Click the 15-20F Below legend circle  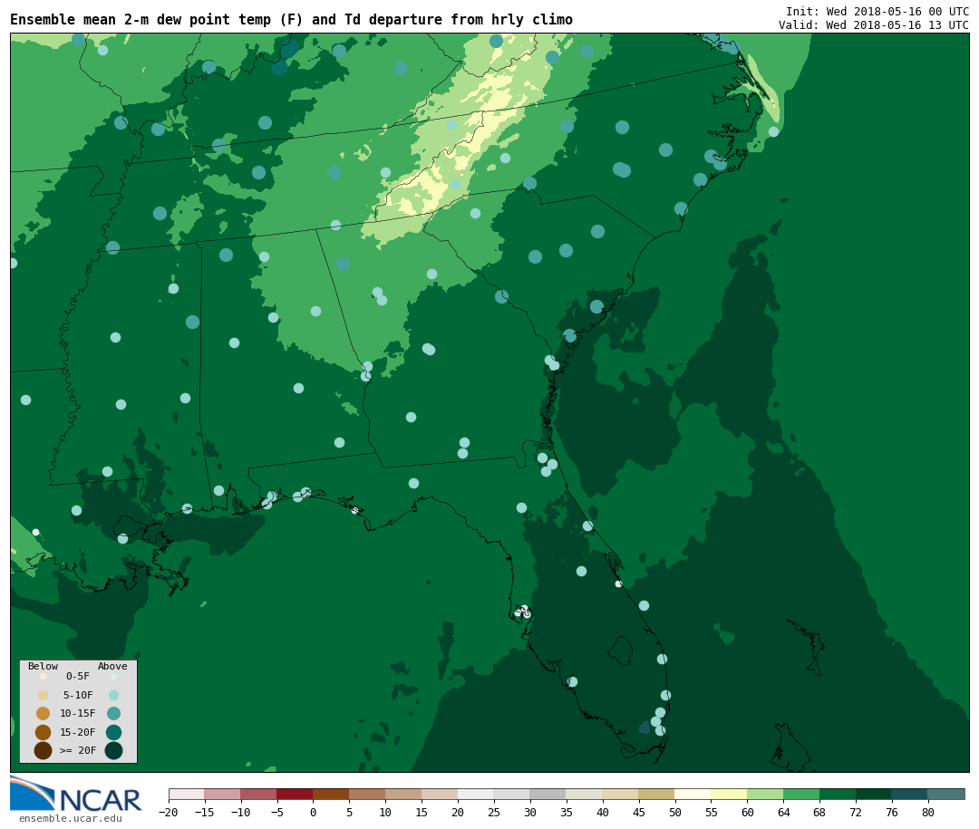tap(43, 732)
